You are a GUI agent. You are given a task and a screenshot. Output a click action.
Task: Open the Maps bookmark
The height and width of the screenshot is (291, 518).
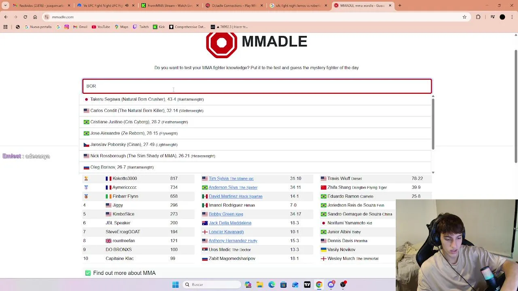tap(121, 27)
